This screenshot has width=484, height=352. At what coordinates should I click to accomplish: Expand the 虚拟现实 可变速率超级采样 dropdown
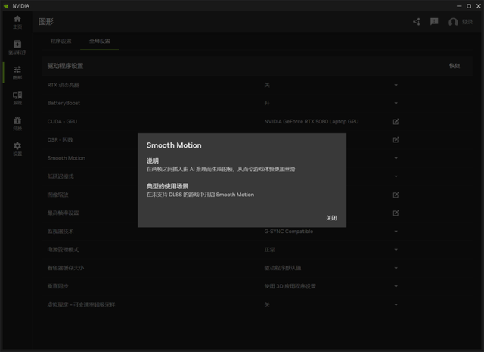(396, 305)
